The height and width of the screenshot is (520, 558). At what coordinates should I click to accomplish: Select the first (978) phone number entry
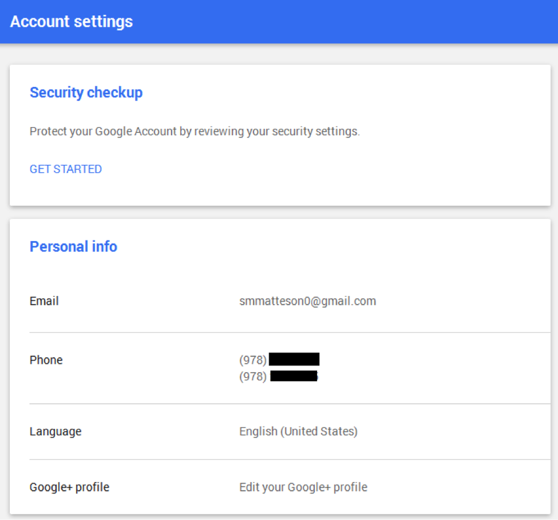(x=280, y=359)
